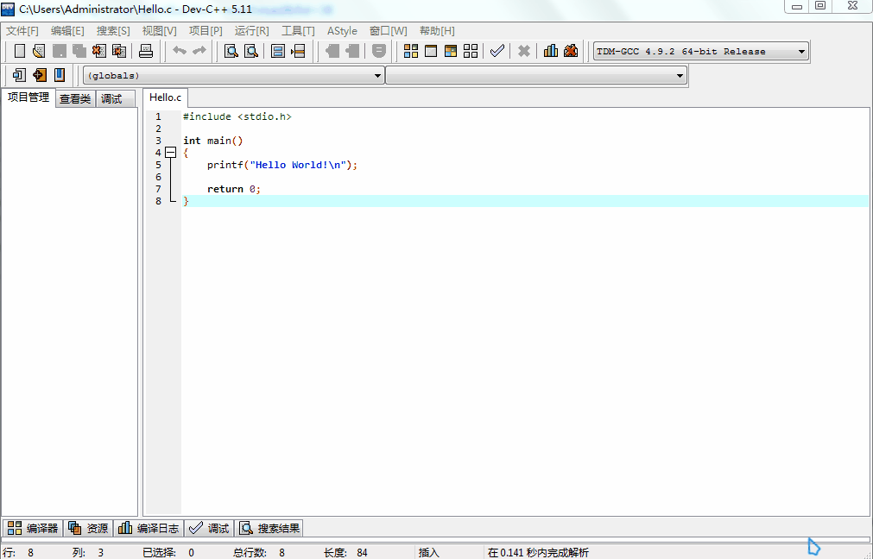This screenshot has height=559, width=873.
Task: Open the 编辑[E] menu
Action: point(67,31)
